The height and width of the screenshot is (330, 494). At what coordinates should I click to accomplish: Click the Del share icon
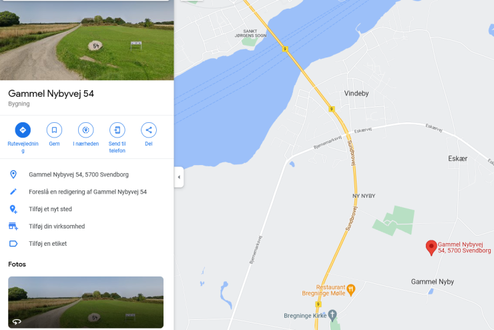click(149, 130)
